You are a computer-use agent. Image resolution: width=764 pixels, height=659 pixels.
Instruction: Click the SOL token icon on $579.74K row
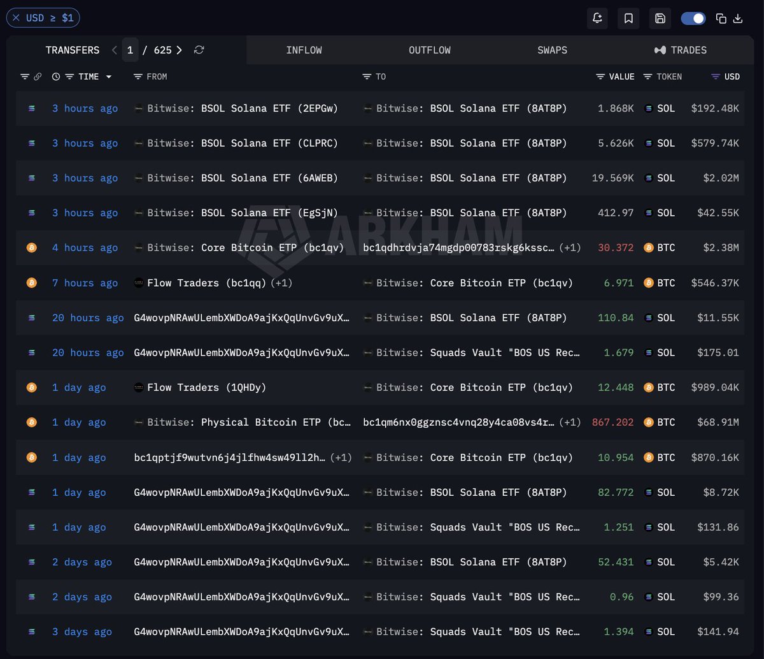tap(649, 143)
